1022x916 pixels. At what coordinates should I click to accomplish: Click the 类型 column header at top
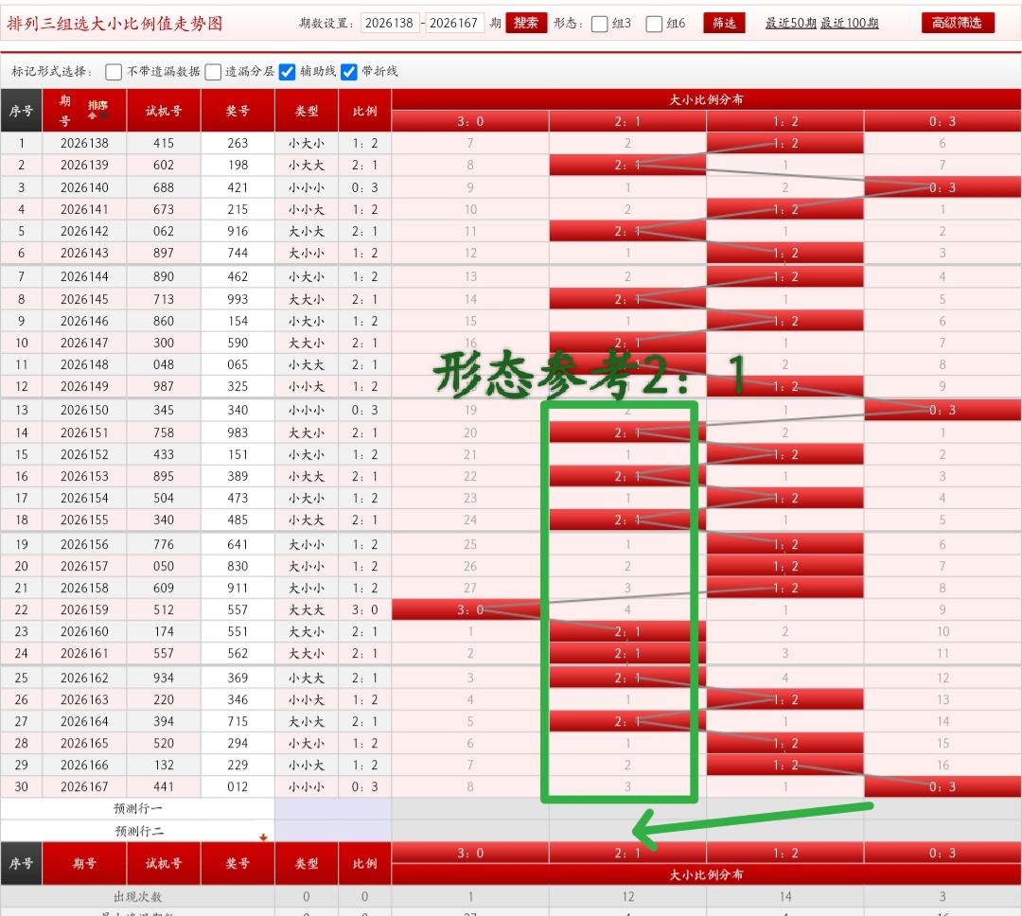[307, 111]
